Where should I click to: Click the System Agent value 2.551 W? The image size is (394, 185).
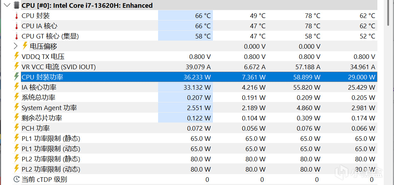point(199,108)
